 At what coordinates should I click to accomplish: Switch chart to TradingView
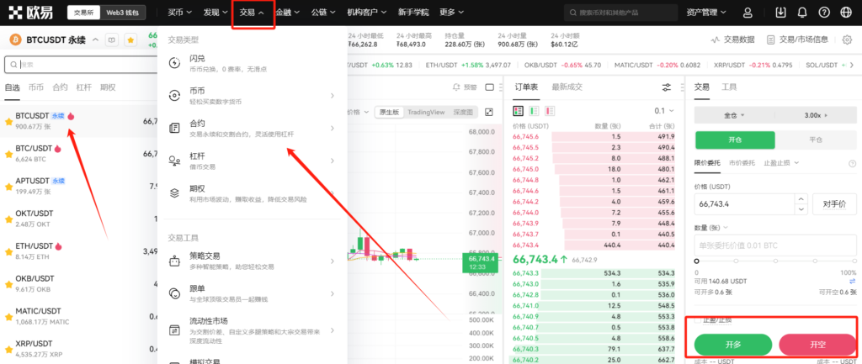tap(425, 112)
